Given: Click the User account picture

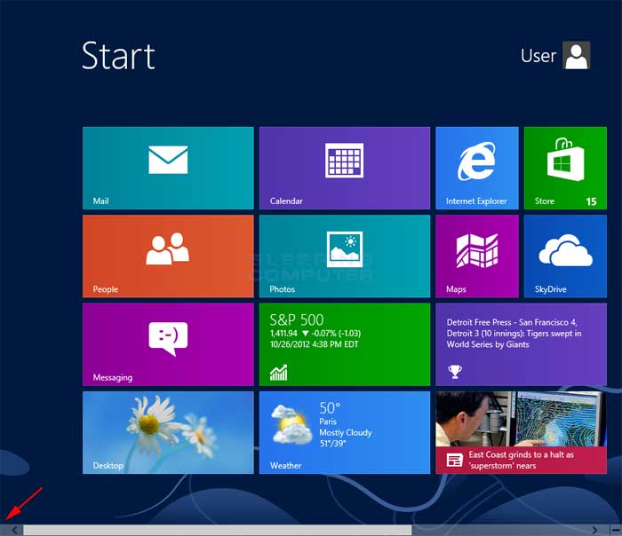Looking at the screenshot, I should [577, 55].
